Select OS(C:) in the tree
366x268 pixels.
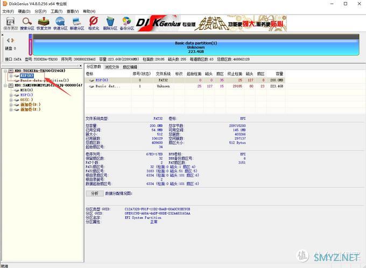coord(26,100)
